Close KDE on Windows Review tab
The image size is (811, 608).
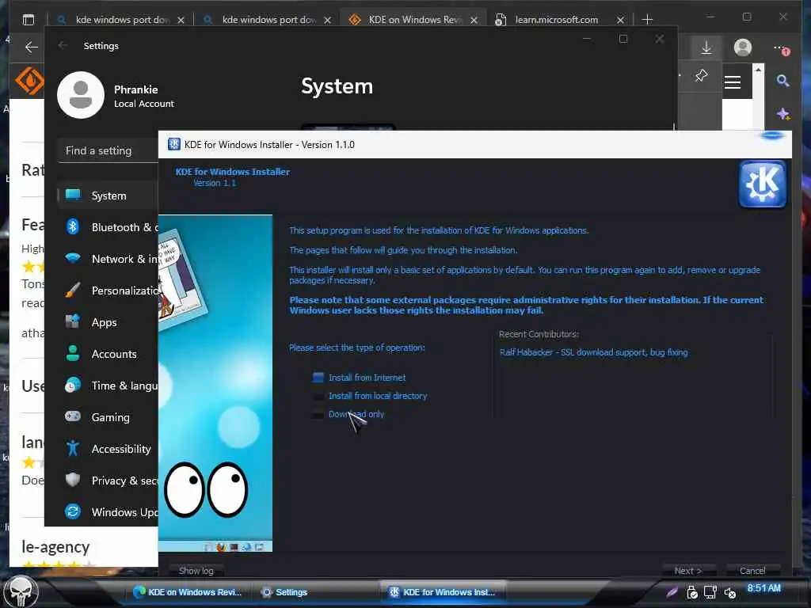point(474,20)
